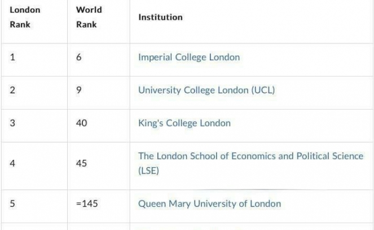Click the London Rank column header
Viewport: 374px width, 230px height.
pos(25,17)
